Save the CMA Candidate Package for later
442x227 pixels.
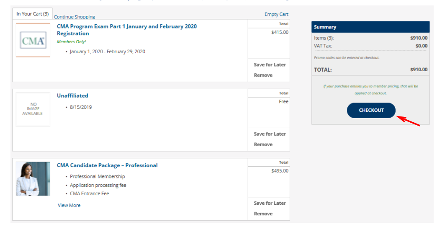pyautogui.click(x=270, y=203)
